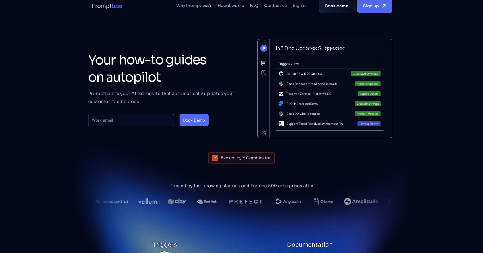Open the Why Promptless? menu item

click(194, 6)
